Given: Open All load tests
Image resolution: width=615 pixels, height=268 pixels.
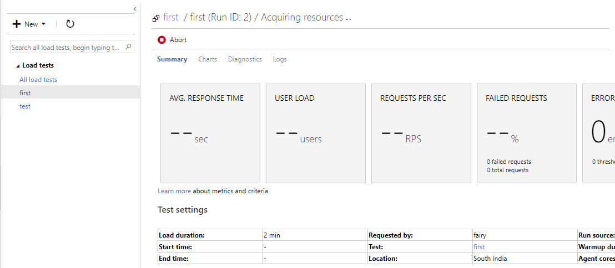Looking at the screenshot, I should coord(38,79).
